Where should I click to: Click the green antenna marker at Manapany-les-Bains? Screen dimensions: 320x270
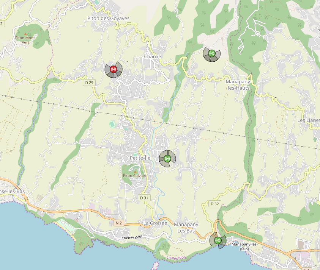pyautogui.click(x=218, y=240)
